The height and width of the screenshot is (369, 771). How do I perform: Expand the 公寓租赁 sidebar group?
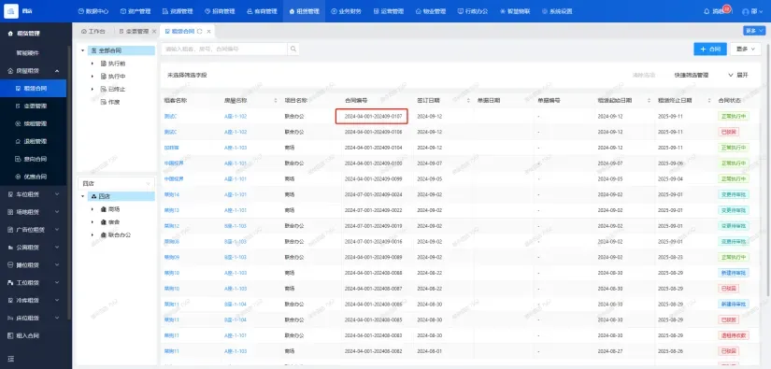point(33,248)
